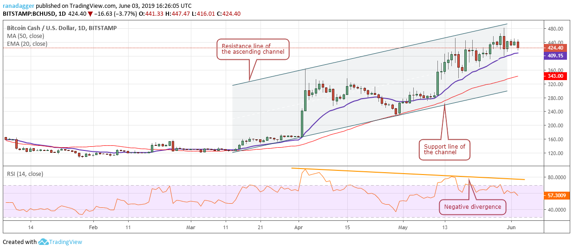Click the RSI (14, close) indicator label
This screenshot has height=250, width=573.
click(25, 174)
